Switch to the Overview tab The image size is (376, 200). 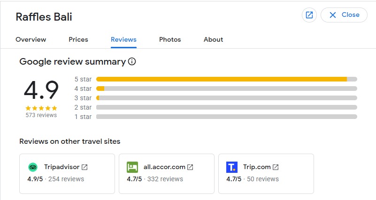pyautogui.click(x=31, y=39)
